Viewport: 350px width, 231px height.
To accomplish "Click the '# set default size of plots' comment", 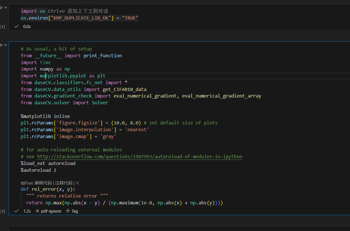I will coord(181,123).
